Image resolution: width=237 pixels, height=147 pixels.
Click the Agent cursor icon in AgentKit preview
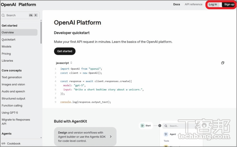pyautogui.click(x=166, y=134)
